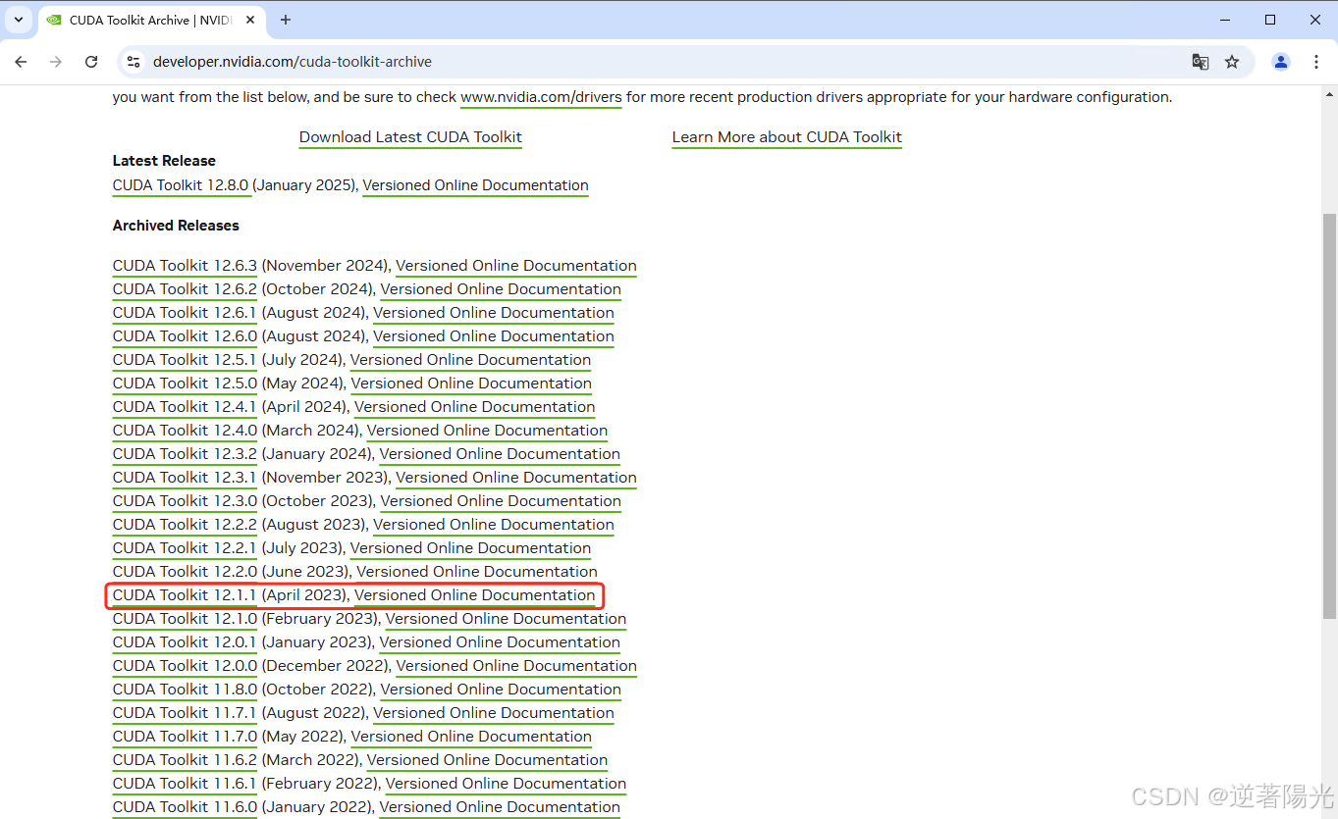Click the vertical page scrollbar
Image resolution: width=1338 pixels, height=819 pixels.
click(x=1329, y=416)
